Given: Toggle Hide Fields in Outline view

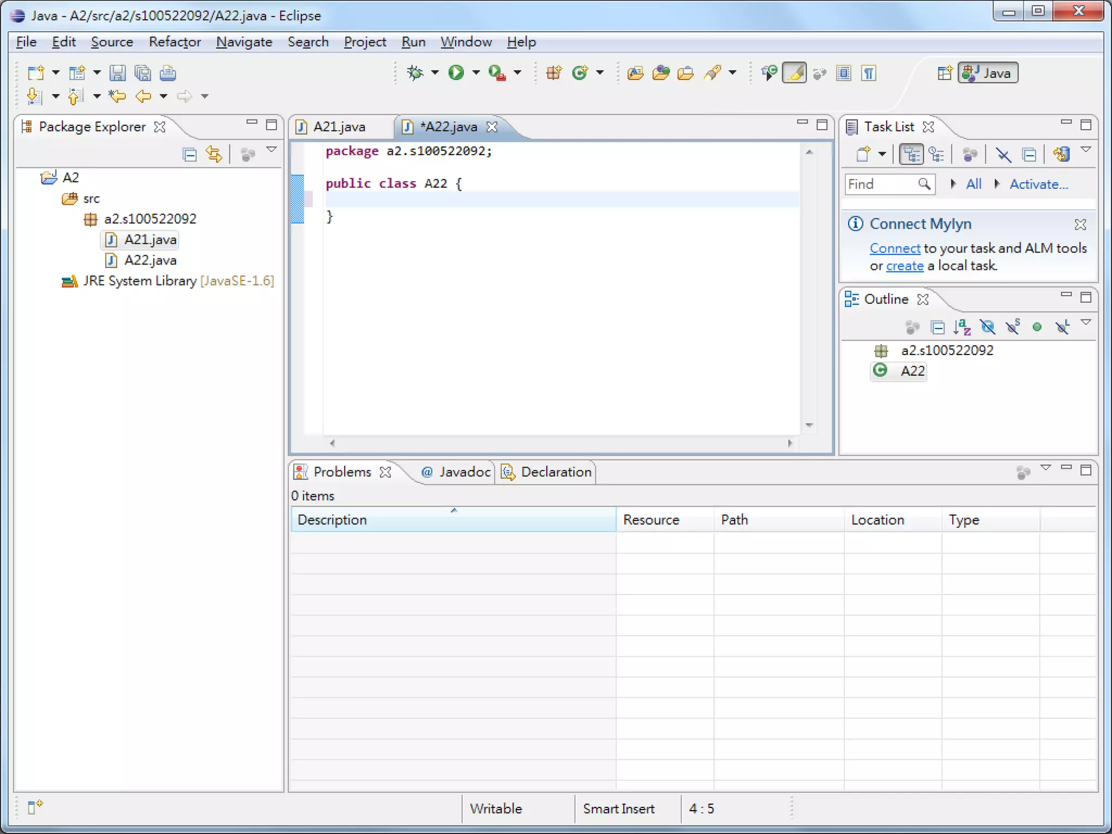Looking at the screenshot, I should pyautogui.click(x=988, y=327).
